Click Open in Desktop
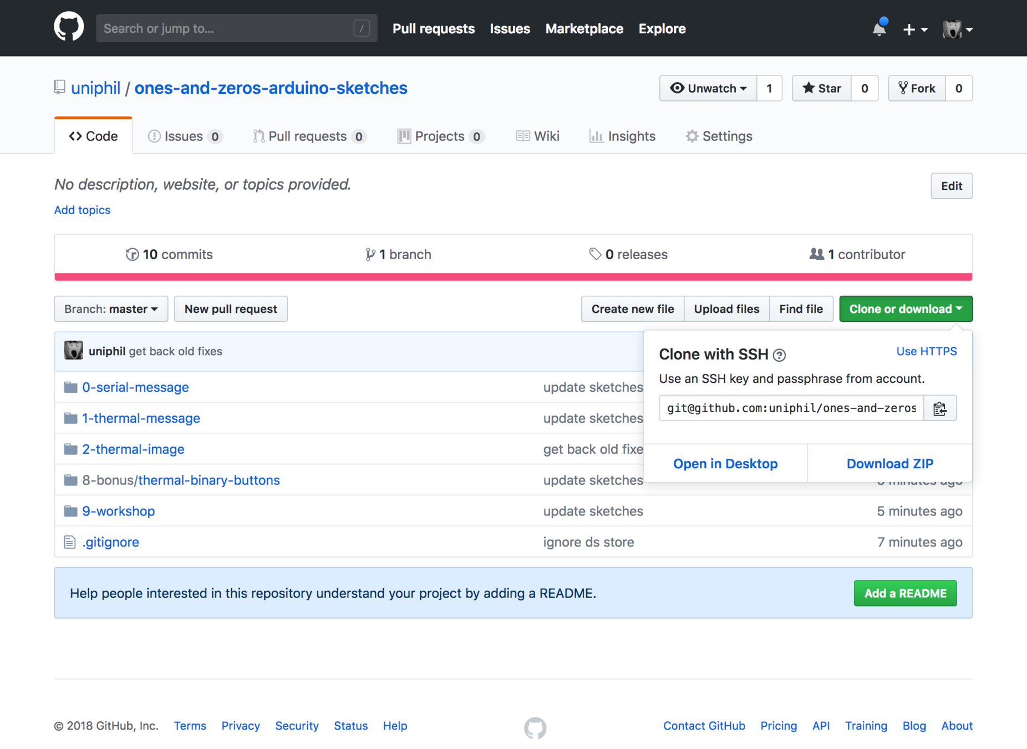Viewport: 1027px width, 749px height. pyautogui.click(x=725, y=464)
